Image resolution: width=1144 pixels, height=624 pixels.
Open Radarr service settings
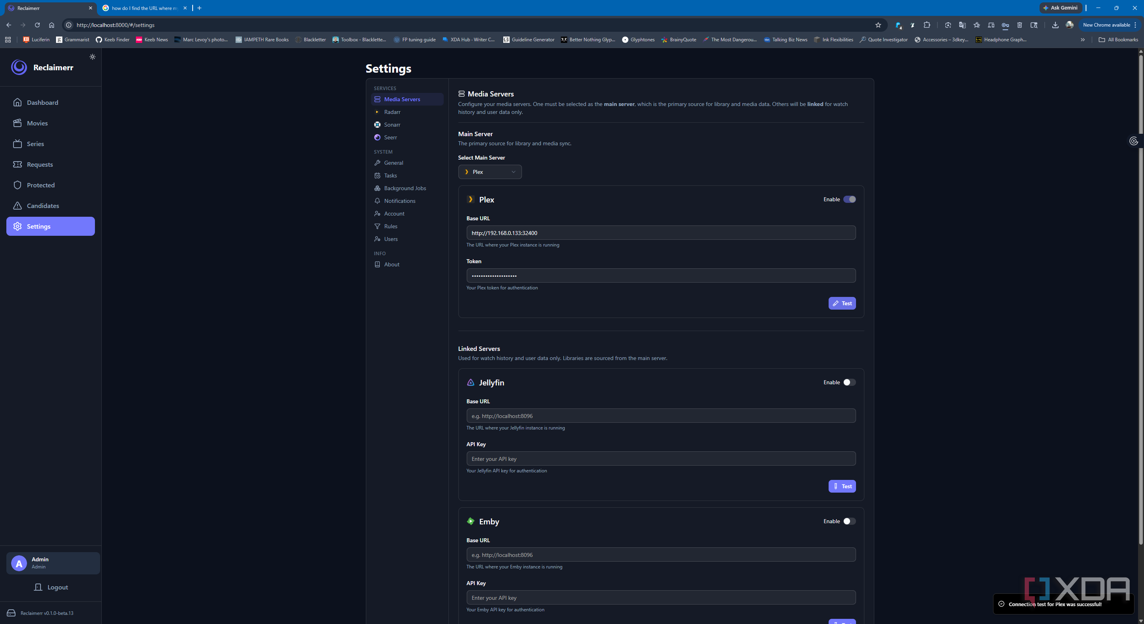click(x=407, y=112)
